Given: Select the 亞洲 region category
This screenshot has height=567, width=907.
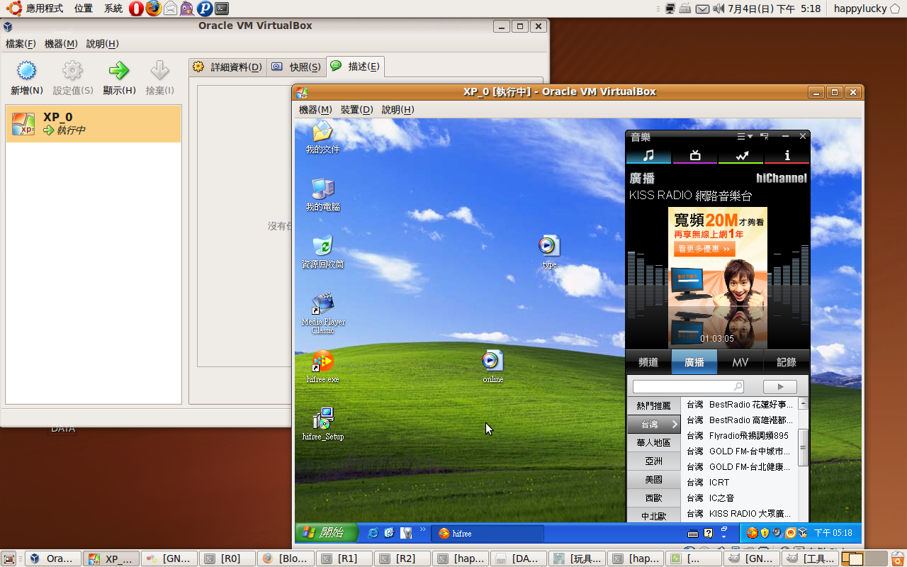Looking at the screenshot, I should pyautogui.click(x=653, y=461).
